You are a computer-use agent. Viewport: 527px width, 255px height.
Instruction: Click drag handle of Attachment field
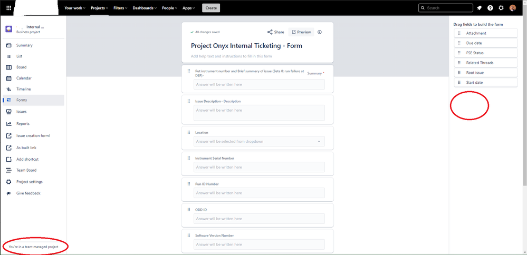click(x=459, y=33)
